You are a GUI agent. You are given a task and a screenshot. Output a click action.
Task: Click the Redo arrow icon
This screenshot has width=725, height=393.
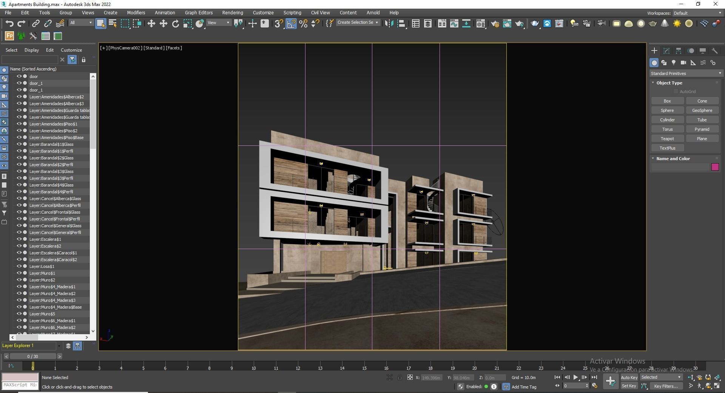pos(22,23)
